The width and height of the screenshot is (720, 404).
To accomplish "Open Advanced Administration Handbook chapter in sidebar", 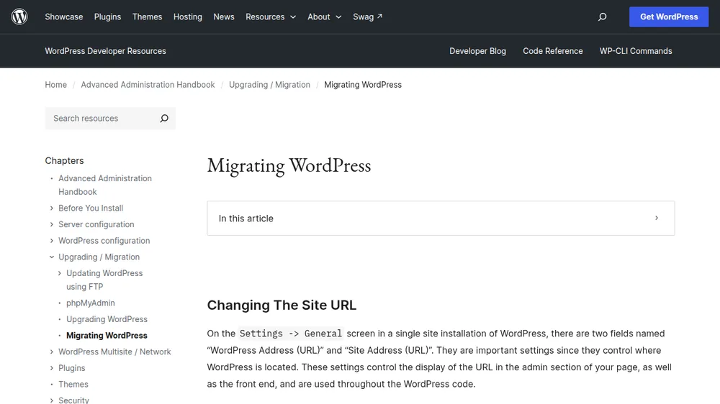I will 104,185.
